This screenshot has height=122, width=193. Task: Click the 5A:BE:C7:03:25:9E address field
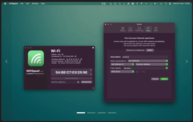[72, 72]
